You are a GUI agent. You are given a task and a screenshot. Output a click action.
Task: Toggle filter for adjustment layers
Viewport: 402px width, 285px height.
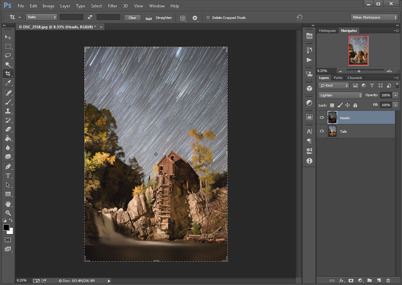click(x=364, y=86)
